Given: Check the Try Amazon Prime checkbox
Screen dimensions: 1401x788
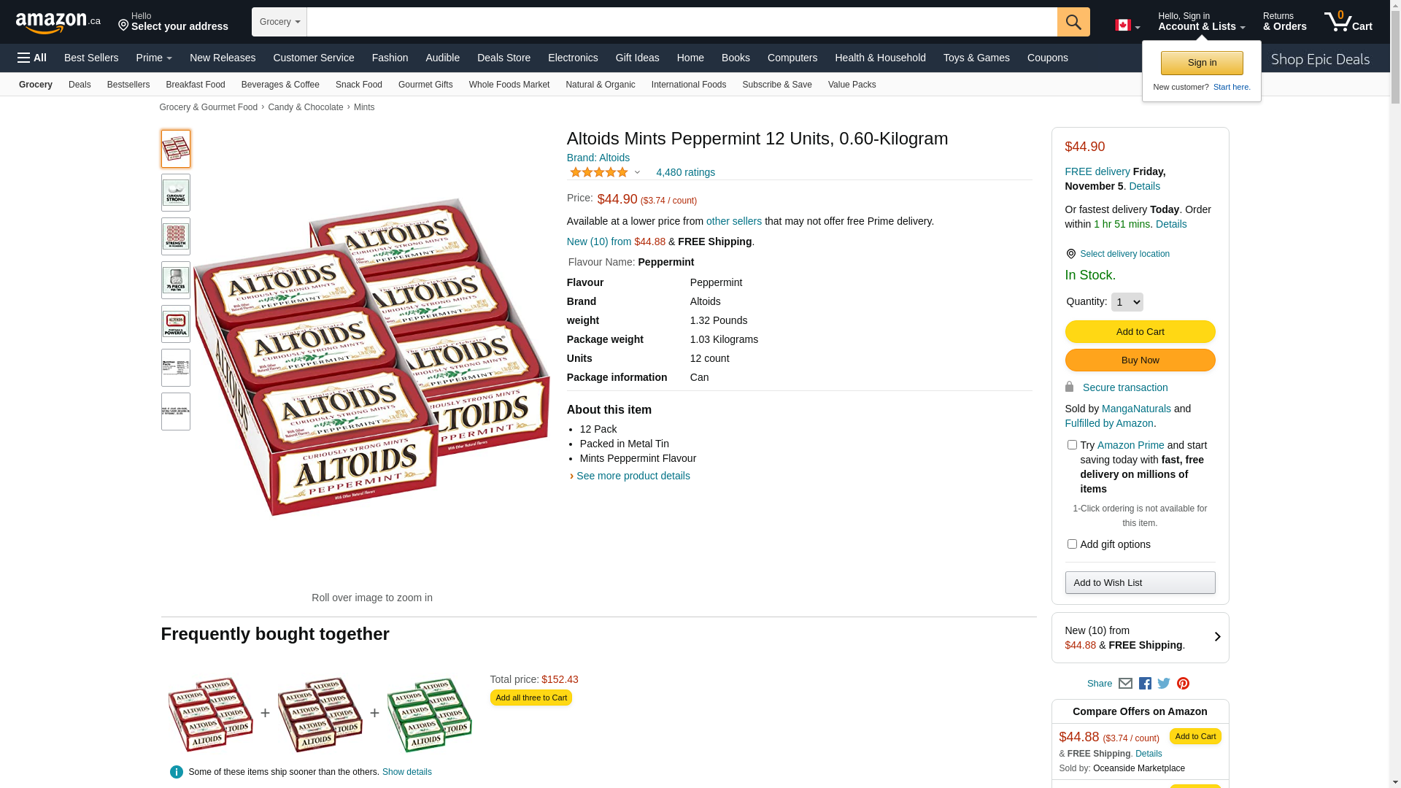Looking at the screenshot, I should tap(1072, 445).
